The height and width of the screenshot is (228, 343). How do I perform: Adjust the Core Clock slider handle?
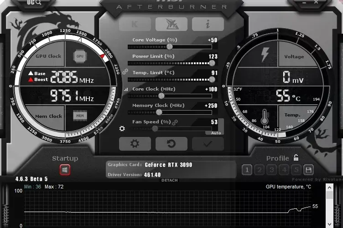click(161, 96)
